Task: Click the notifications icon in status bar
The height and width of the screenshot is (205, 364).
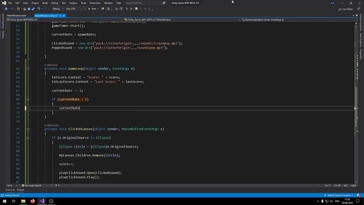Action: coord(359,195)
